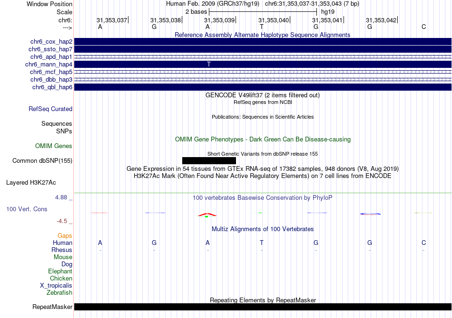The image size is (452, 318).
Task: Click the OMIM Gene Phenotypes track title
Action: (263, 140)
